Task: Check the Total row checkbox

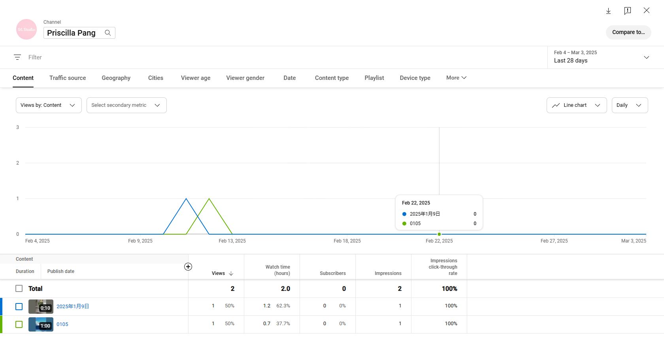Action: click(x=19, y=288)
